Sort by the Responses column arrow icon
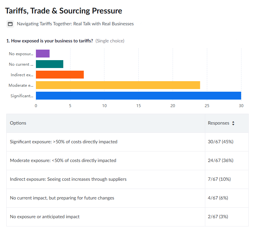Image resolution: width=253 pixels, height=233 pixels. (233, 123)
